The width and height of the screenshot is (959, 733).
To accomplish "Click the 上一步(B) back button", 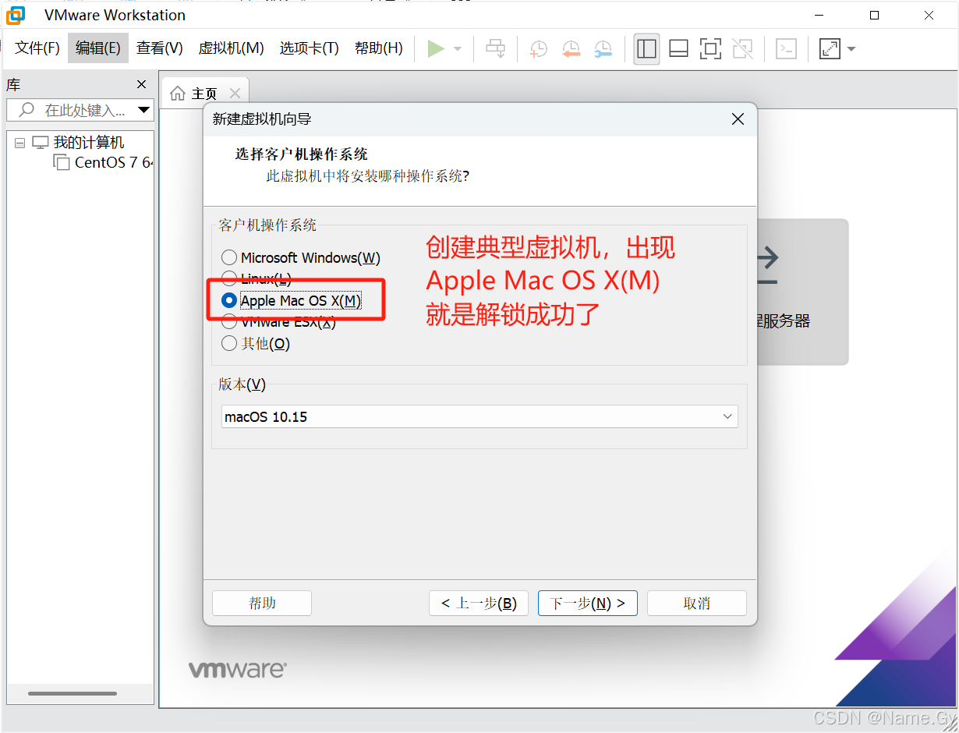I will point(479,603).
